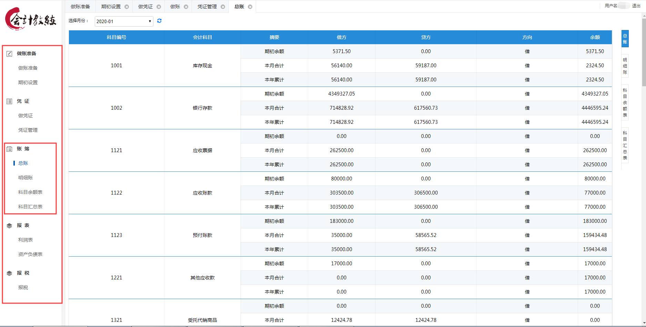Viewport: 646px width, 327px height.
Task: Select 总账 in the right-edge vertical tabs
Action: [x=625, y=39]
